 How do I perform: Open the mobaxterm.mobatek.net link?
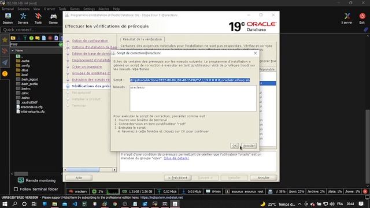pyautogui.click(x=161, y=198)
